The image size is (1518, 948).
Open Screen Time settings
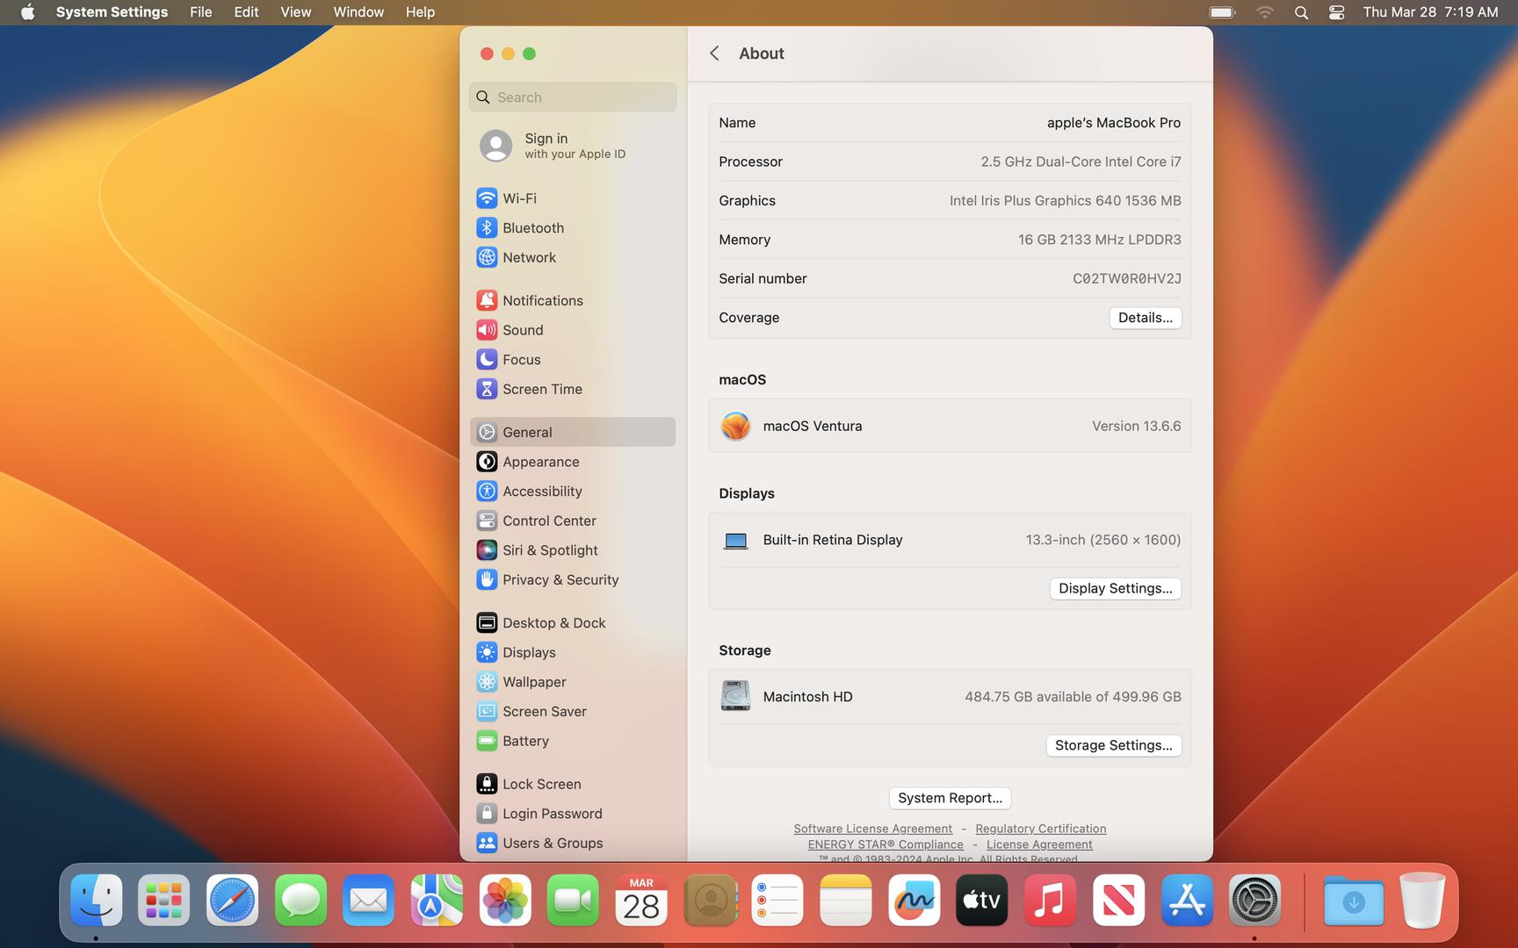pyautogui.click(x=573, y=389)
